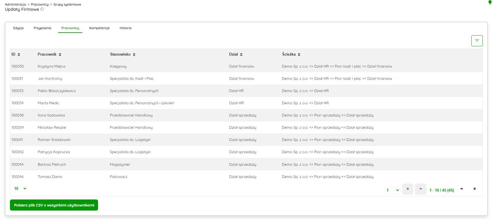Image resolution: width=493 pixels, height=219 pixels.
Task: Click Dział HR cell for Marta Medic
Action: pyautogui.click(x=236, y=103)
